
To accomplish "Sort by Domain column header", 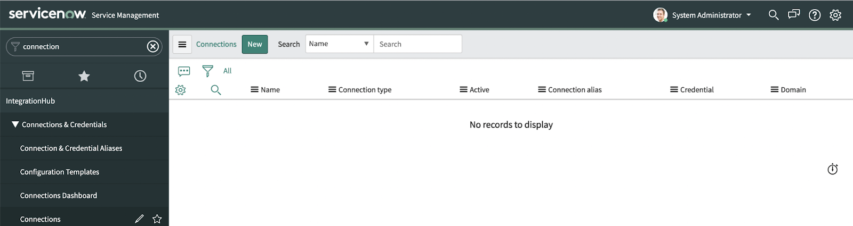I will pyautogui.click(x=793, y=90).
